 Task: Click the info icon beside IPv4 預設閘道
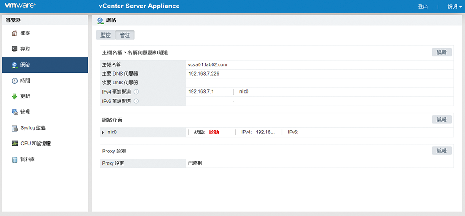click(x=136, y=92)
